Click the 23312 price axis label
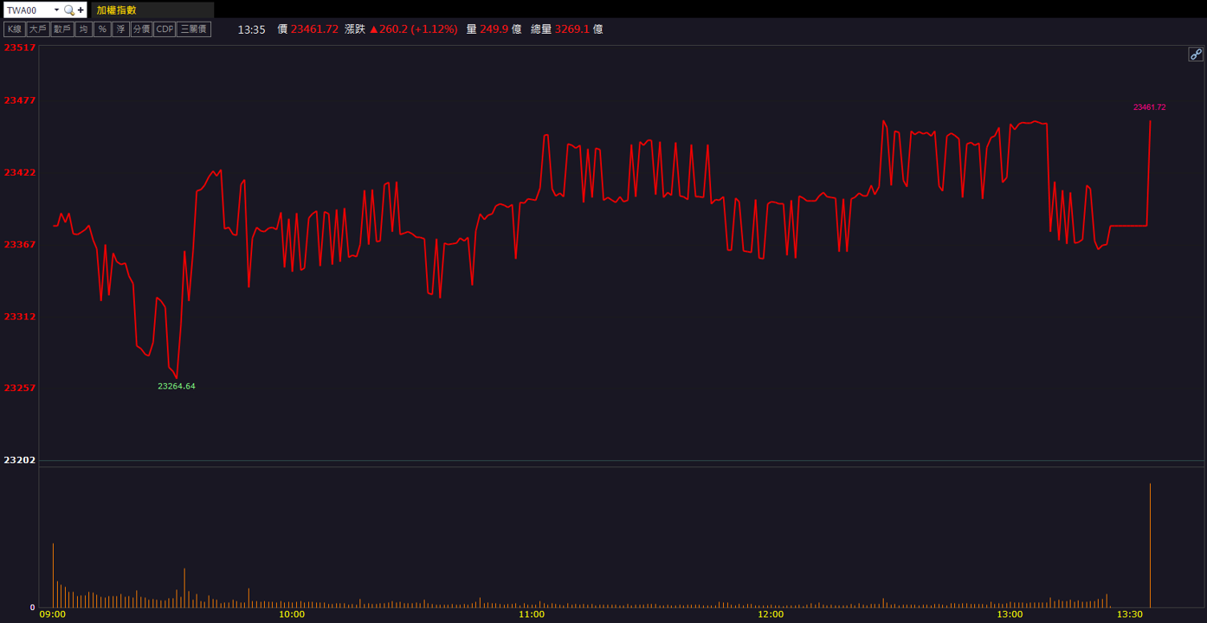The width and height of the screenshot is (1207, 623). coord(20,316)
